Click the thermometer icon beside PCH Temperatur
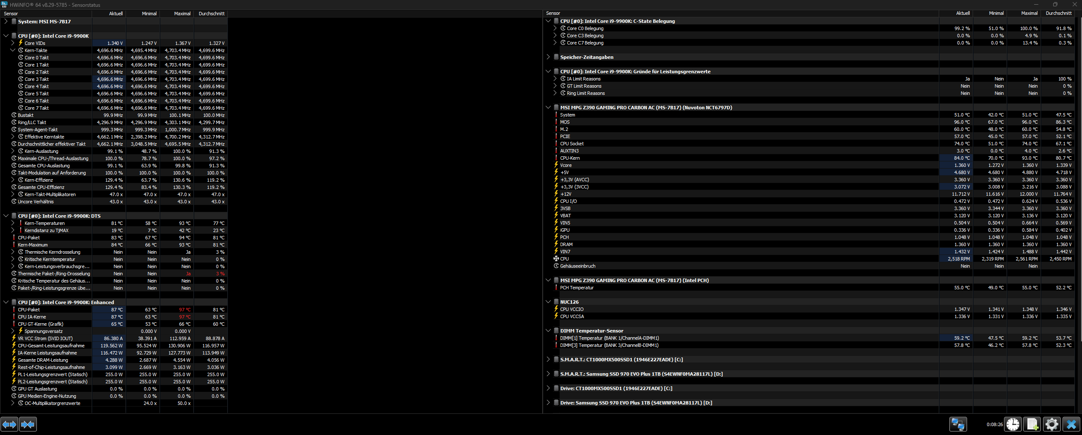Viewport: 1082px width, 435px height. (x=556, y=287)
